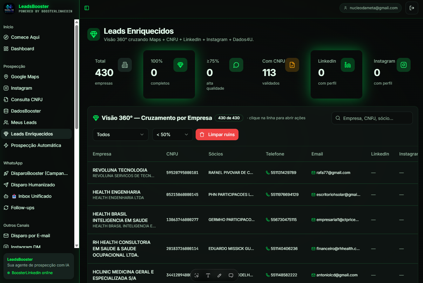This screenshot has width=423, height=283.
Task: Click the CNPJ column header
Action: click(x=172, y=154)
